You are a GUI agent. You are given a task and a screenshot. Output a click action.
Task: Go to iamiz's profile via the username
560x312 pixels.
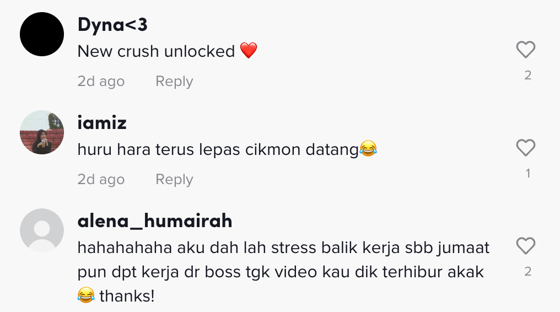[x=102, y=123]
